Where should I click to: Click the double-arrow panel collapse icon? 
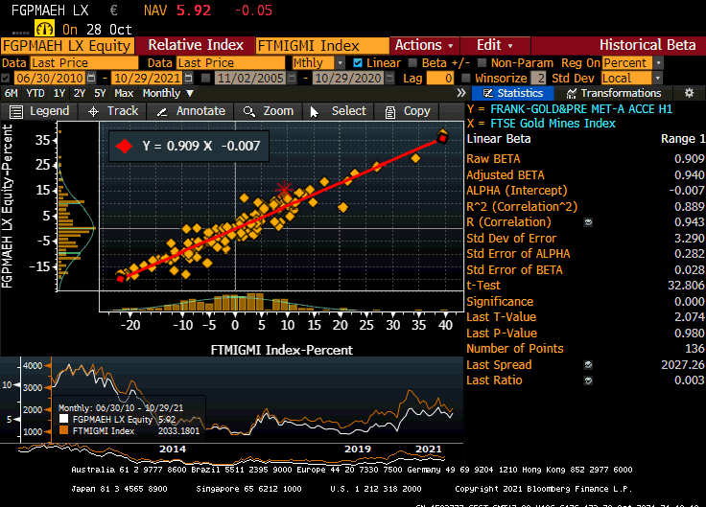(461, 93)
